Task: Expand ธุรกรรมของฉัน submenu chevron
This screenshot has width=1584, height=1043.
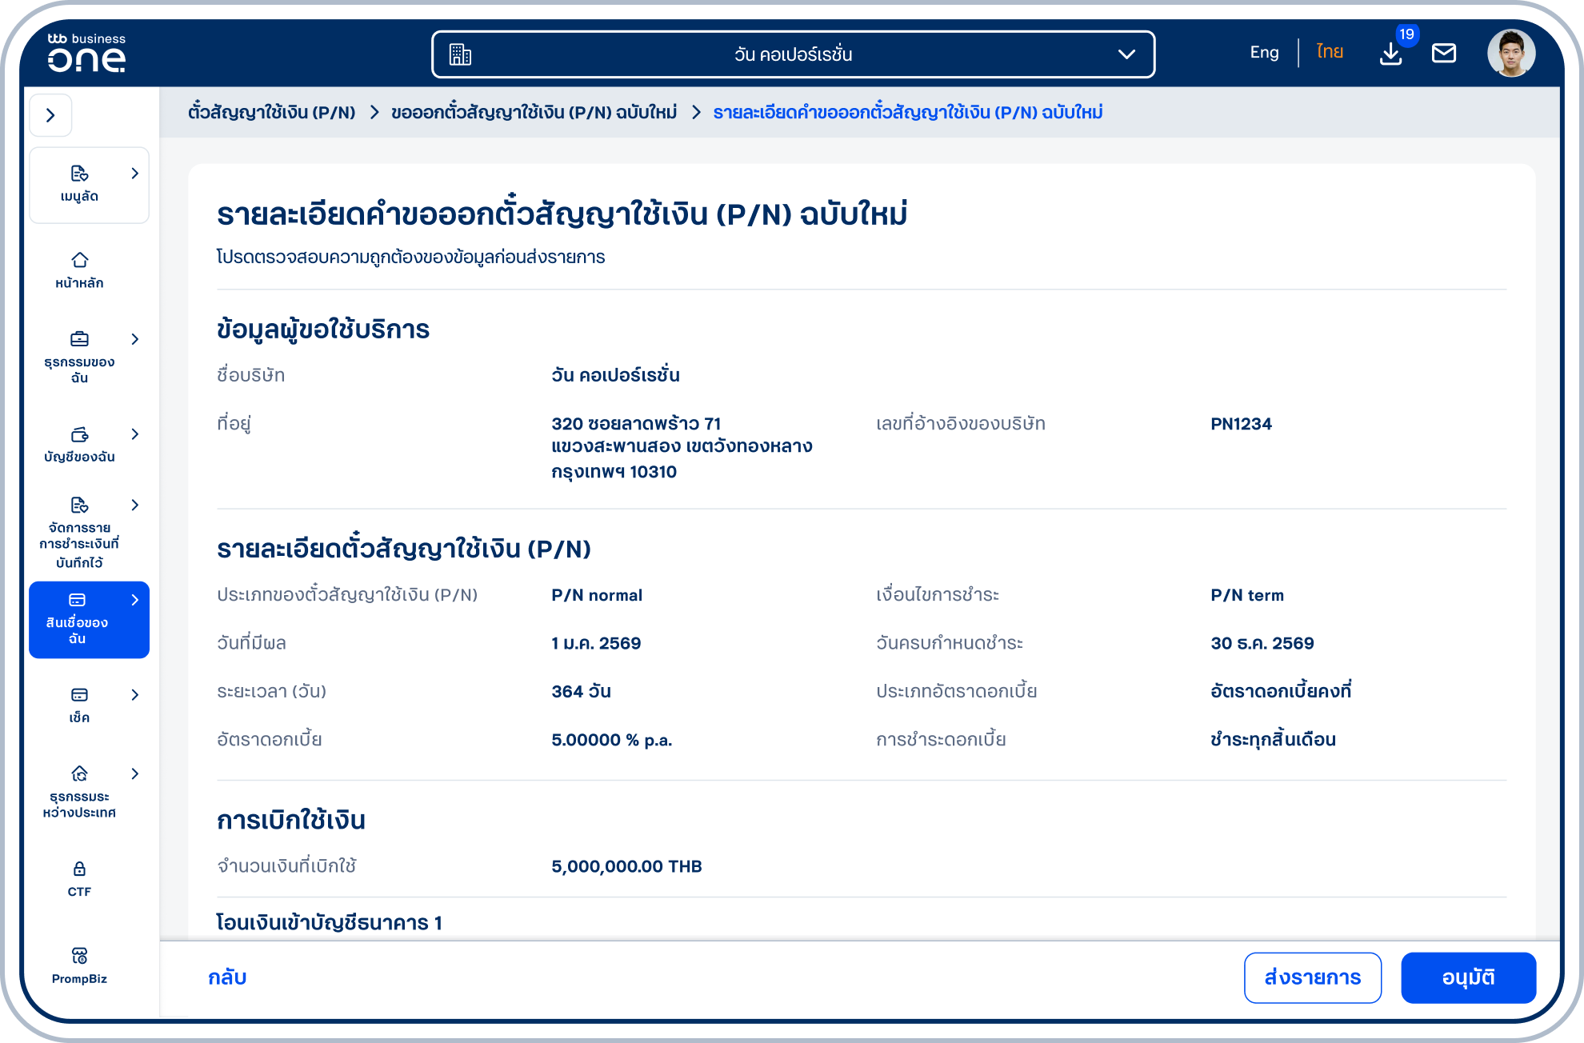Action: [135, 339]
